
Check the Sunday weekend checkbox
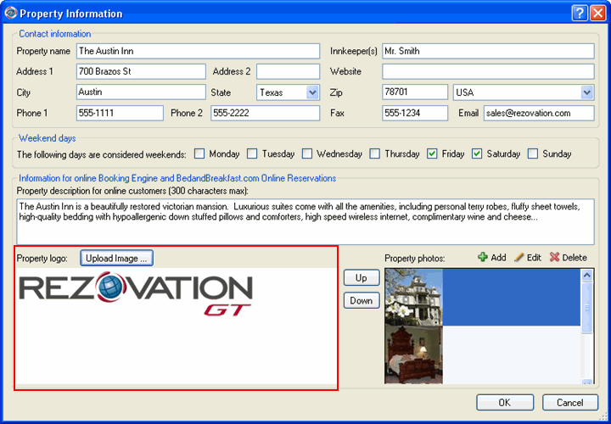533,154
